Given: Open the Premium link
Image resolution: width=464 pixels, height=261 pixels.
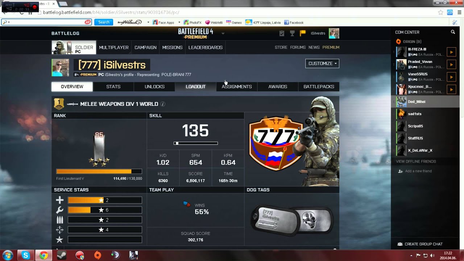Looking at the screenshot, I should point(331,47).
